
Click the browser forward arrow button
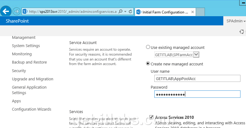click(17, 11)
